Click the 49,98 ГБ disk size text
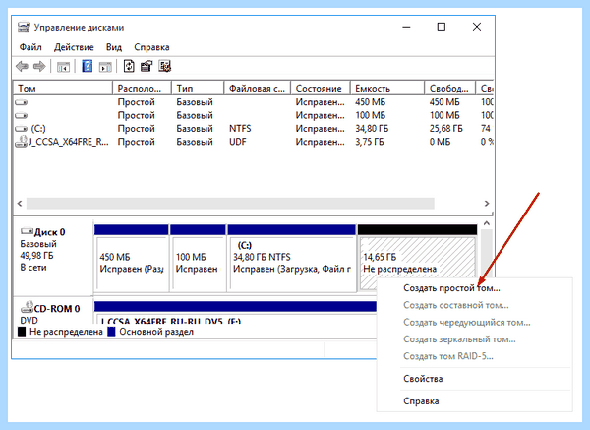The width and height of the screenshot is (590, 430). click(37, 256)
